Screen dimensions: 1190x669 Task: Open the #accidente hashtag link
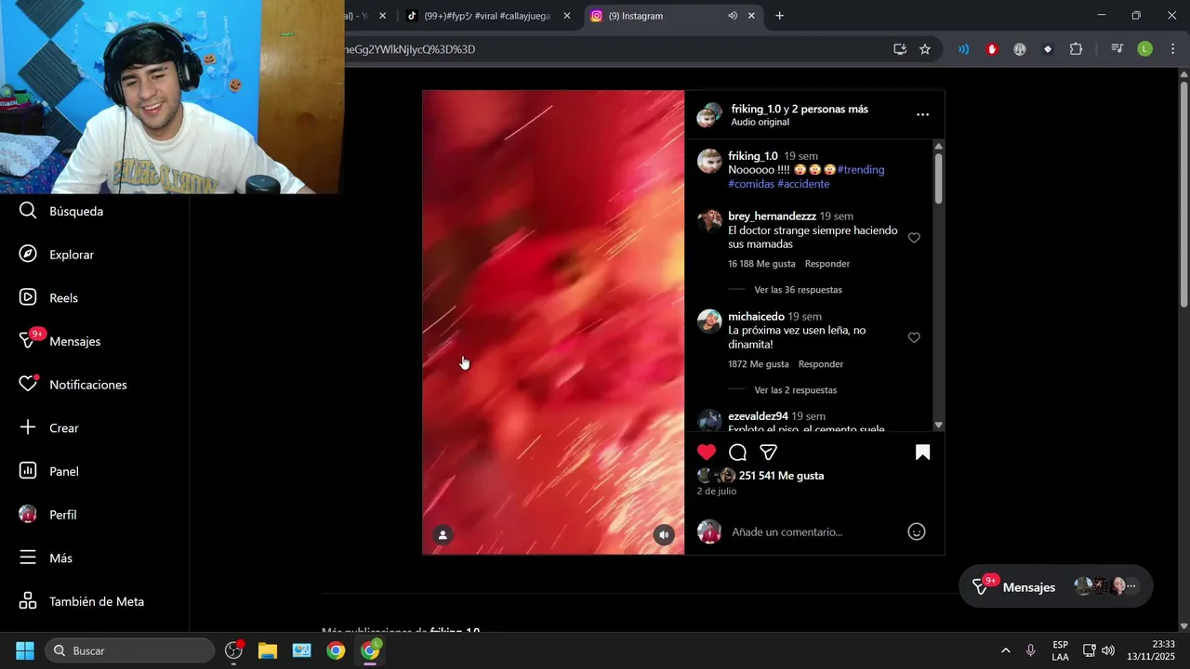(803, 184)
